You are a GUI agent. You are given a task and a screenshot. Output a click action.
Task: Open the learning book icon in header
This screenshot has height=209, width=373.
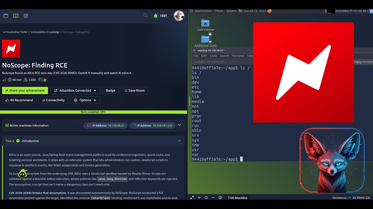16,16
